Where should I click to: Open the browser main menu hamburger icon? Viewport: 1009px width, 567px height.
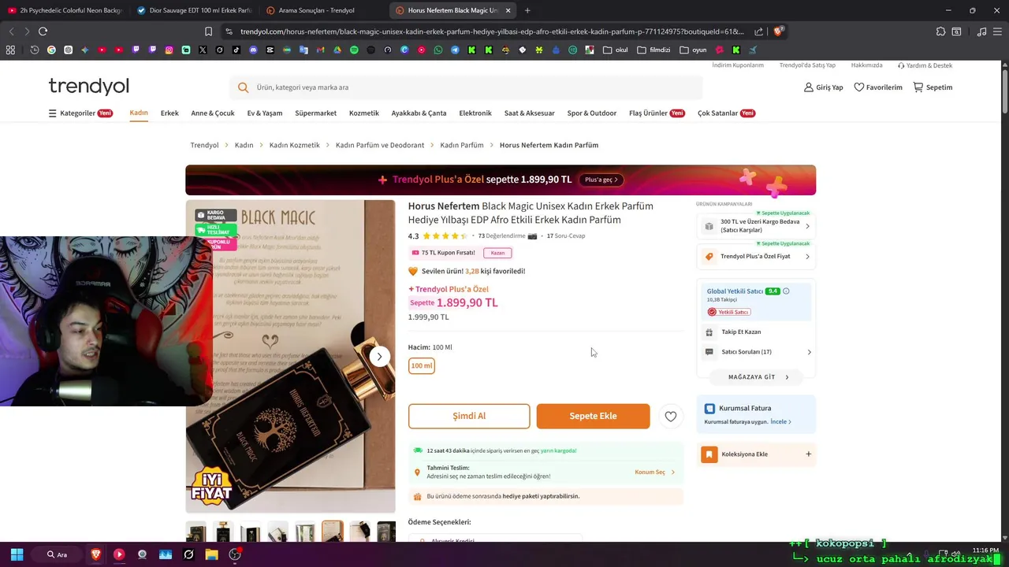coord(999,31)
